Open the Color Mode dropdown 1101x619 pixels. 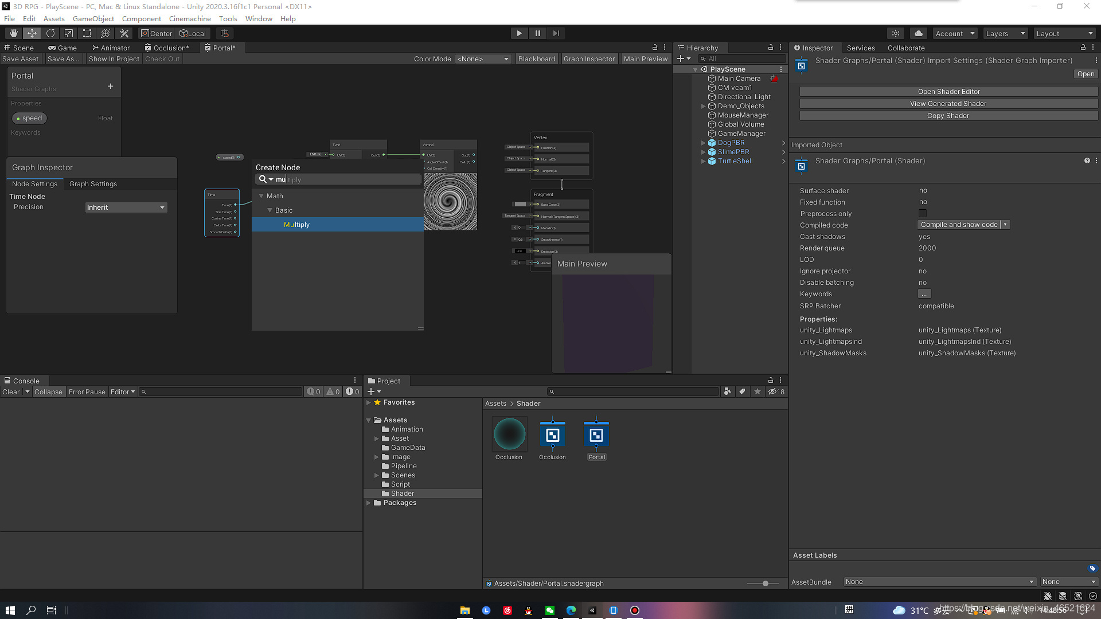(x=483, y=59)
